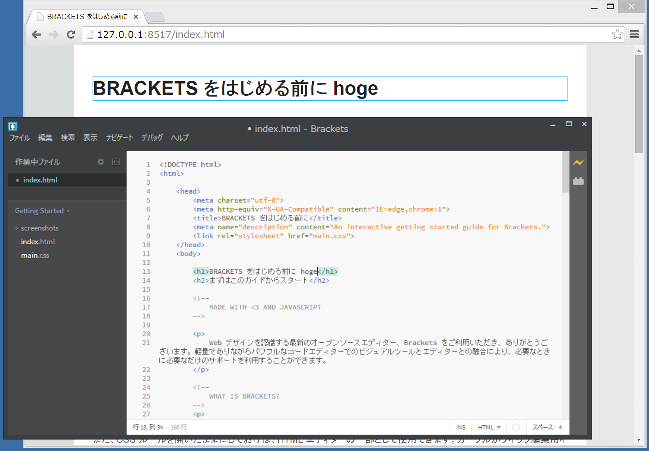Click the split view icon in sidebar

point(116,162)
